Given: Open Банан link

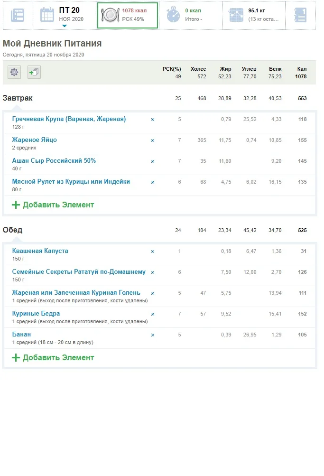Looking at the screenshot, I should (21, 334).
